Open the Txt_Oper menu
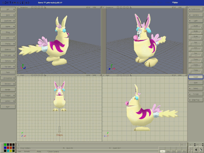Image resolution: width=204 pixels, height=153 pixels. 8,66
